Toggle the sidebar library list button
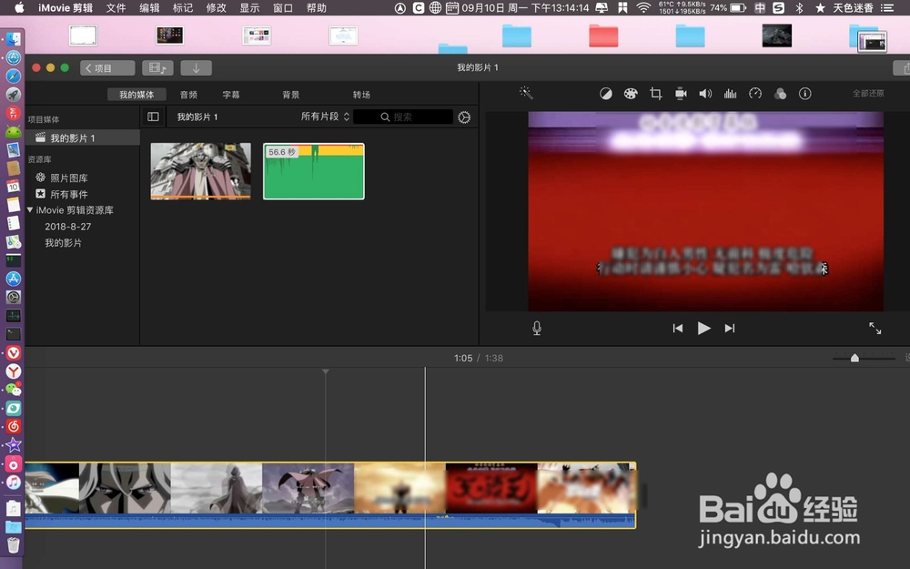Image resolution: width=910 pixels, height=569 pixels. tap(153, 117)
